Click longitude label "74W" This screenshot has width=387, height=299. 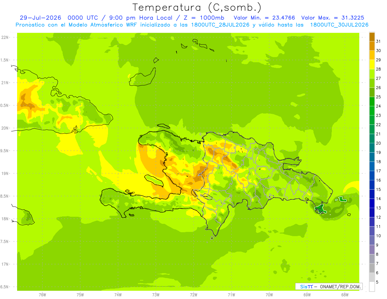click(x=118, y=295)
